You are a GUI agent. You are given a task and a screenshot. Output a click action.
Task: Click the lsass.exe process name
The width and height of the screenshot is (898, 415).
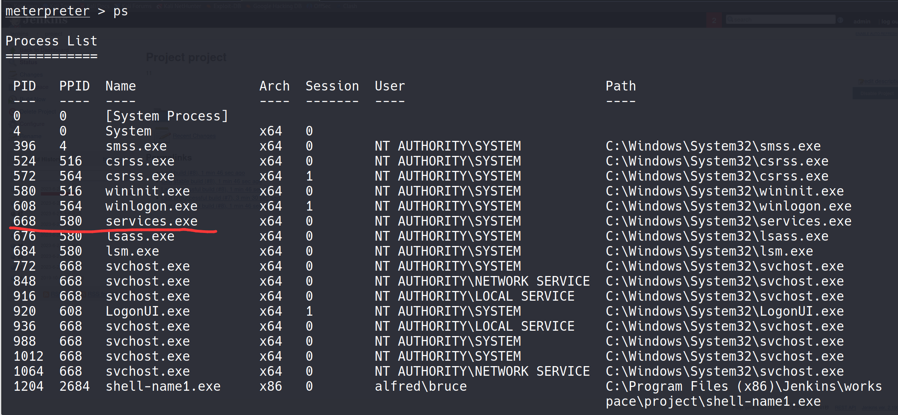tap(140, 236)
